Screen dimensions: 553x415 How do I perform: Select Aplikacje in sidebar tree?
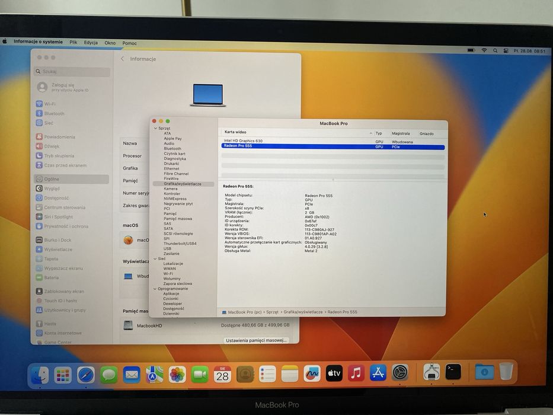(x=171, y=293)
